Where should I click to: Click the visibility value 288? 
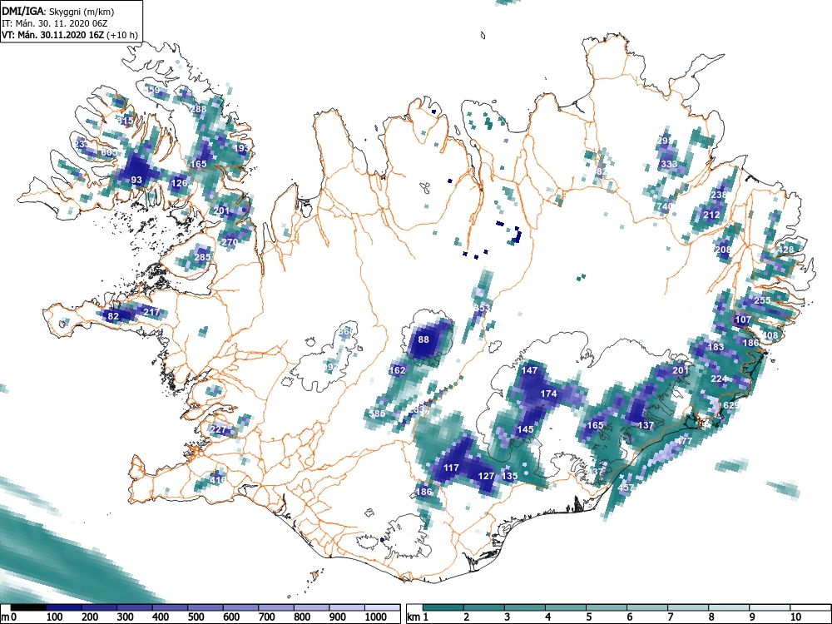tap(199, 109)
